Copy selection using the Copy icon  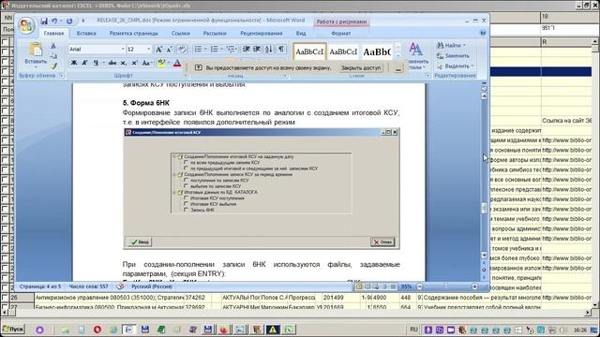(53, 56)
